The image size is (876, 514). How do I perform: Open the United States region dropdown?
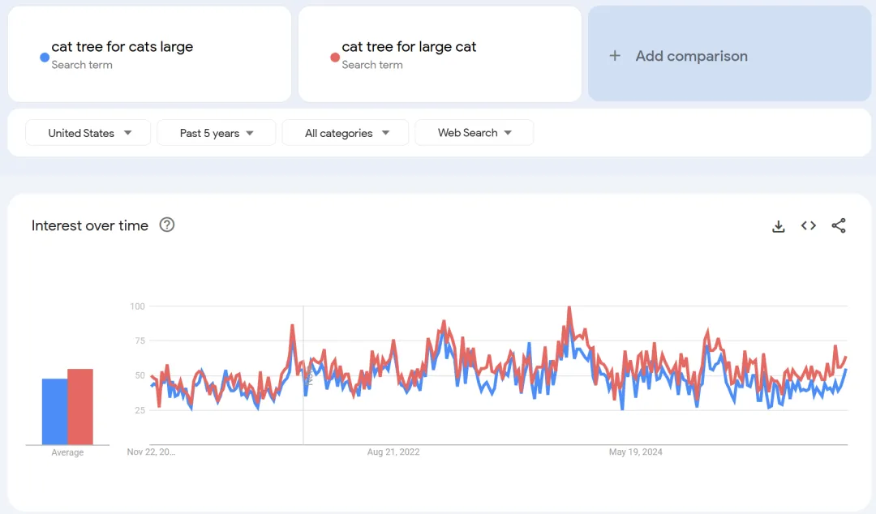(x=88, y=133)
